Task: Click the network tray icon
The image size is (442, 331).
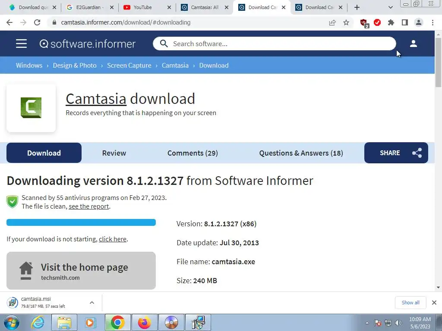Action: 388,323
